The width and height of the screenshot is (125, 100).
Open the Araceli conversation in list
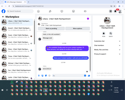[17, 29]
